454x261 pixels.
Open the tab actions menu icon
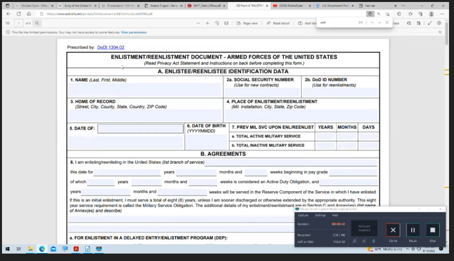7,6
